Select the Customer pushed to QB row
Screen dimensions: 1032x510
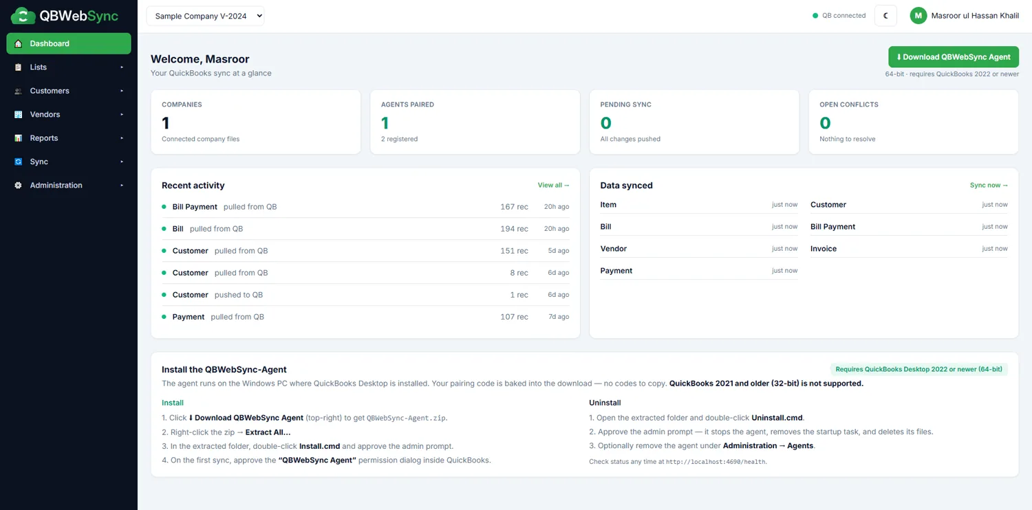tap(365, 295)
